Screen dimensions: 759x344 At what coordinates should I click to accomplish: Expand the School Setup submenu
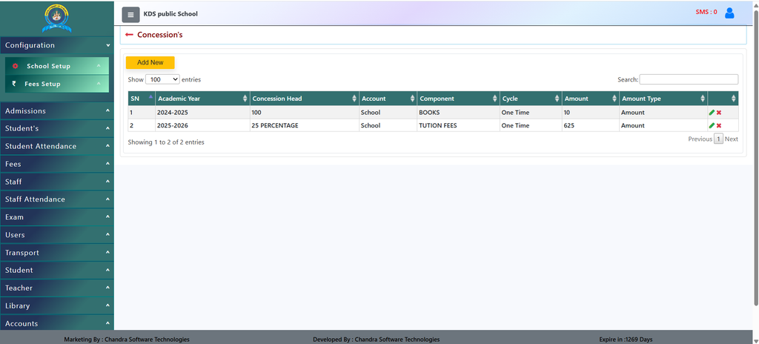tap(57, 66)
